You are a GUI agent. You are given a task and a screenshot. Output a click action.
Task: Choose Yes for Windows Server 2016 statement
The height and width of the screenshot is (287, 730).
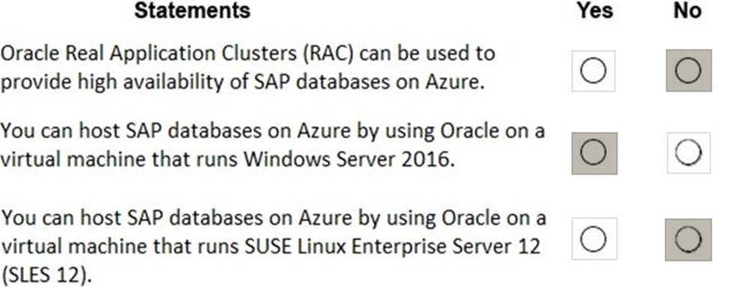click(594, 153)
